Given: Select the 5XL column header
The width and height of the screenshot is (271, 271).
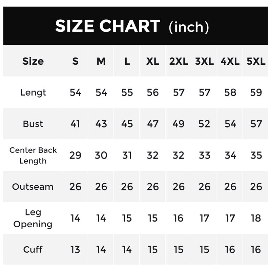Looking at the screenshot, I should point(256,61).
